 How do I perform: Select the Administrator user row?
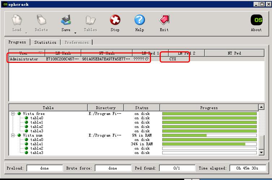tap(137, 59)
